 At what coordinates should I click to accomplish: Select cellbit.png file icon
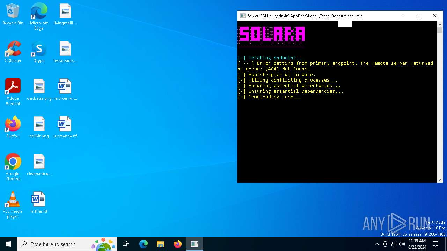pos(39,128)
